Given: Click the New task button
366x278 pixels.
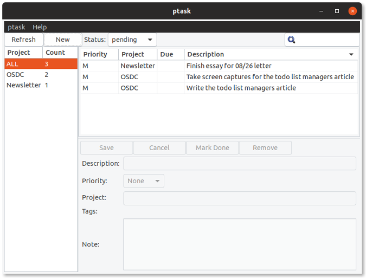Looking at the screenshot, I should 62,40.
